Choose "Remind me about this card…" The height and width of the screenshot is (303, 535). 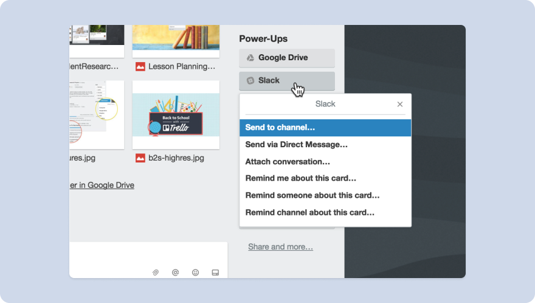(x=300, y=178)
